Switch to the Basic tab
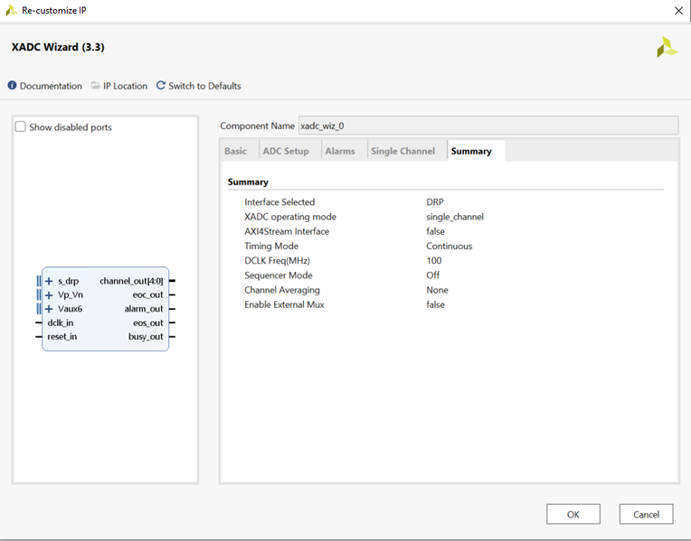 point(235,151)
